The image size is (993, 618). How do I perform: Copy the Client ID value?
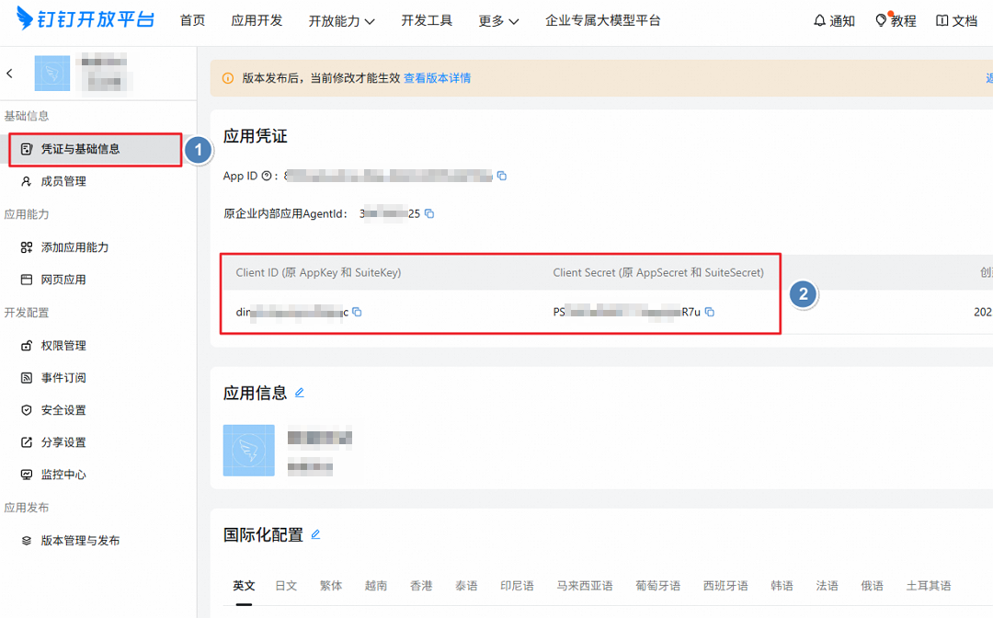(x=357, y=312)
